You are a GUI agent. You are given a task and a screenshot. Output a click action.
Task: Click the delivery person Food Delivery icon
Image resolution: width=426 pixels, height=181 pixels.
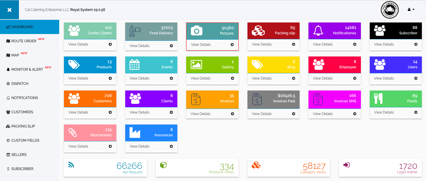(x=135, y=31)
